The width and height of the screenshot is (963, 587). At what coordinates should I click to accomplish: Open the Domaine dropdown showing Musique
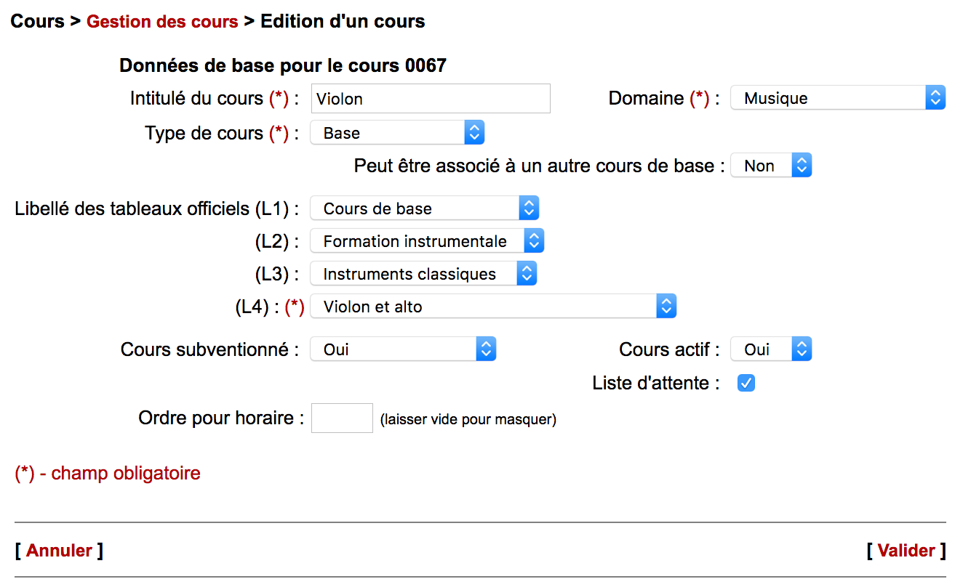pyautogui.click(x=837, y=98)
